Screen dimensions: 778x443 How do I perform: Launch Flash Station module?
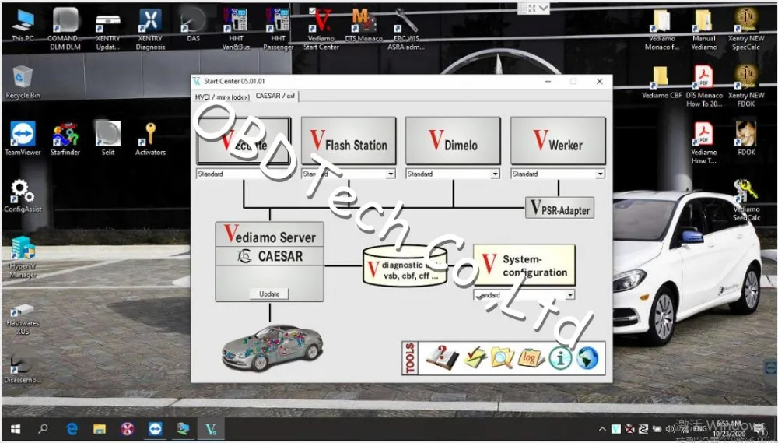click(349, 141)
